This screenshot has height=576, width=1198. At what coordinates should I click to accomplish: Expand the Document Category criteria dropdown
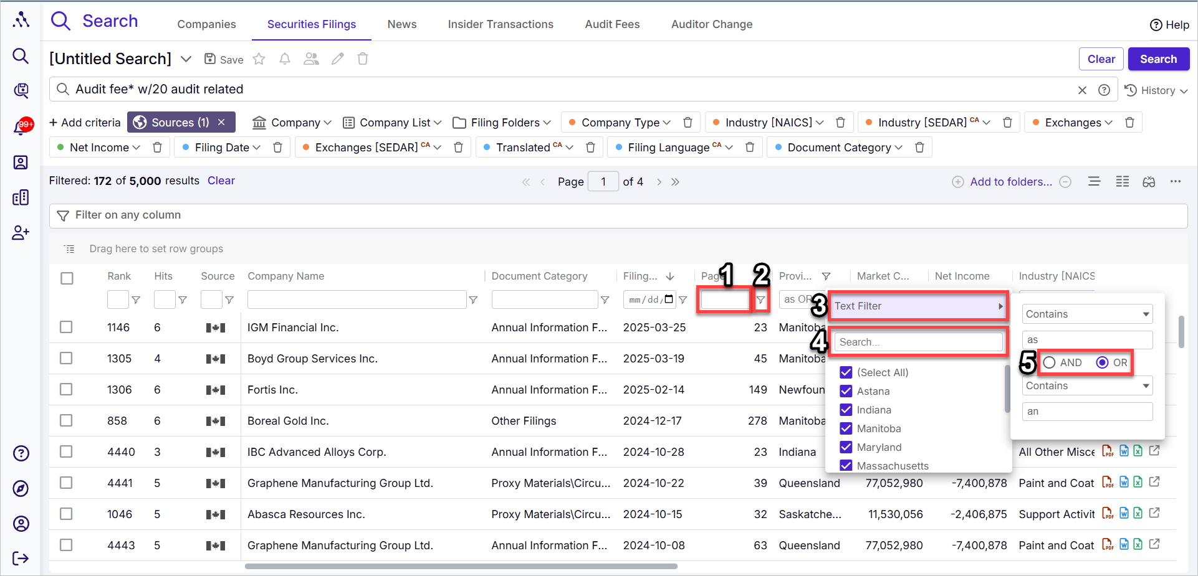pyautogui.click(x=838, y=148)
